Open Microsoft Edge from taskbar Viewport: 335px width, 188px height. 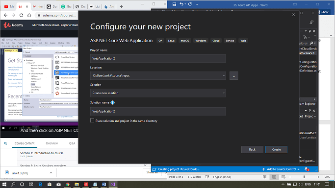40,184
